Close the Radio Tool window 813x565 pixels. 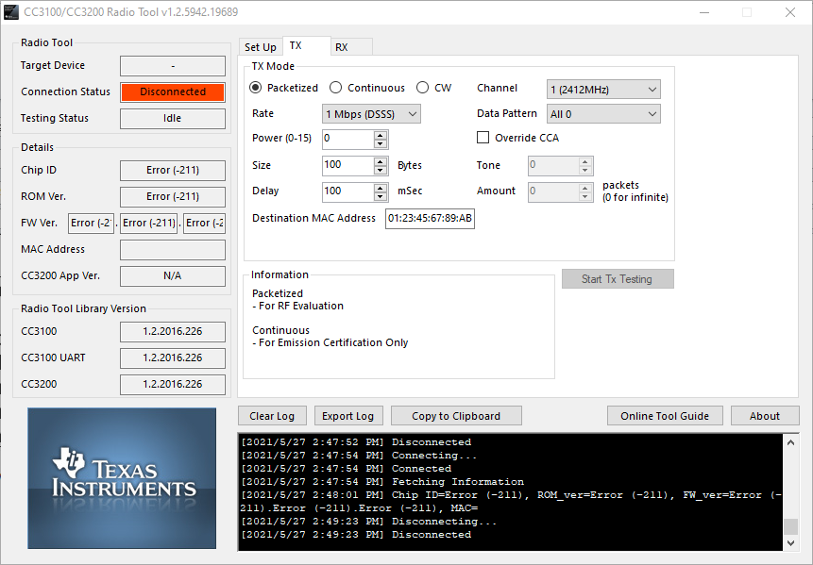[x=790, y=12]
